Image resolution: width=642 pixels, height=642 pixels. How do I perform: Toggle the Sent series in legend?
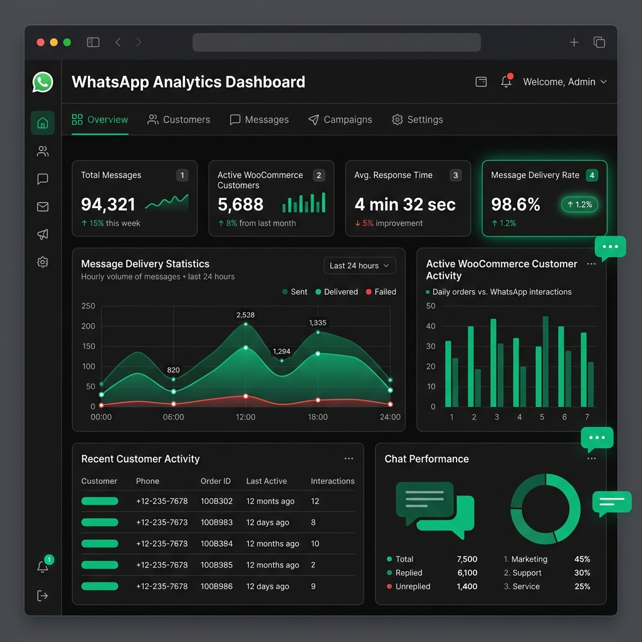click(x=295, y=292)
